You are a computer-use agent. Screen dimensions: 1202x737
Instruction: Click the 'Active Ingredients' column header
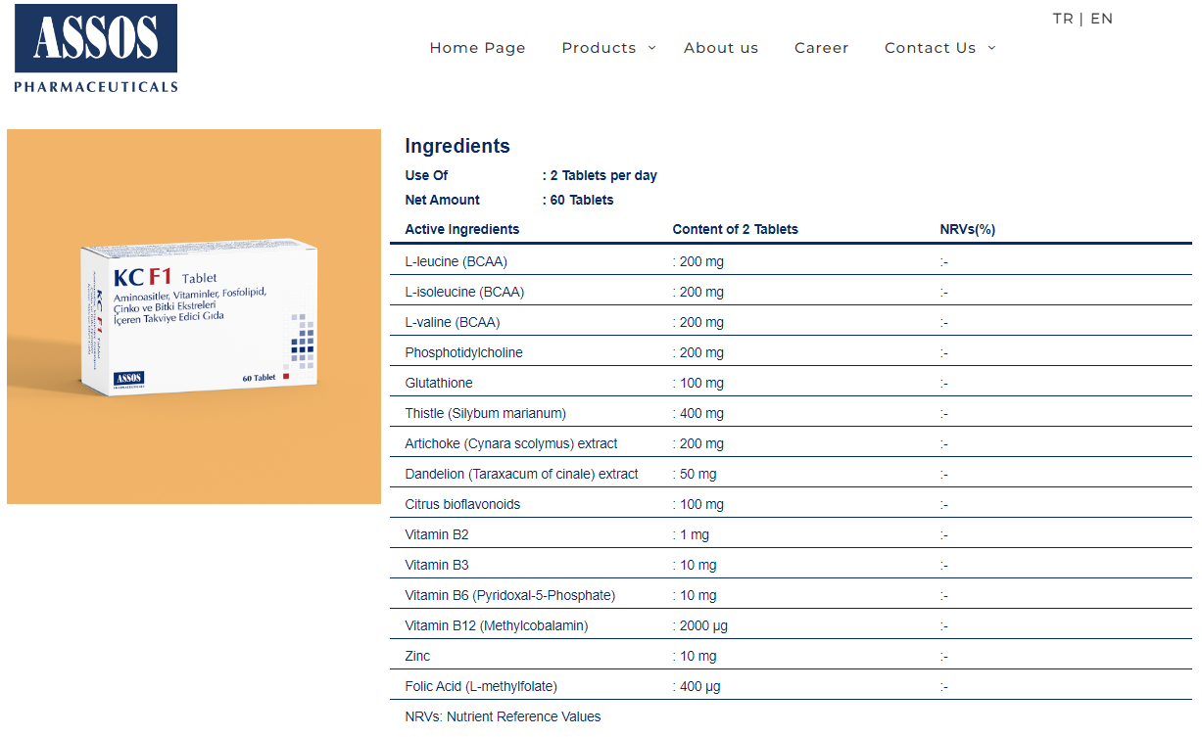click(x=462, y=230)
